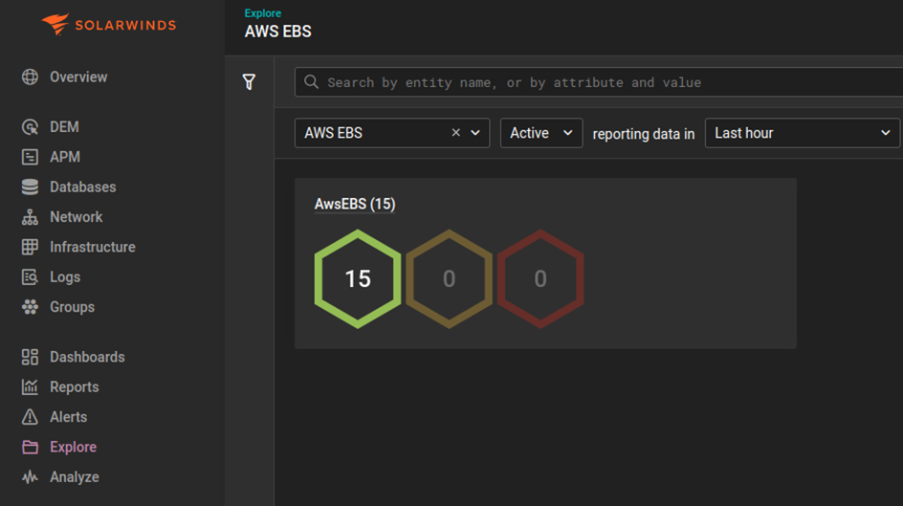The width and height of the screenshot is (903, 506).
Task: Focus the entity search input field
Action: coord(599,81)
